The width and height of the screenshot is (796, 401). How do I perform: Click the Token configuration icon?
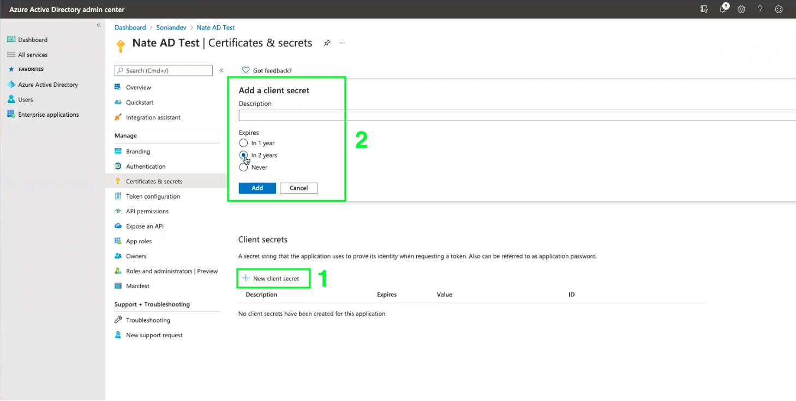tap(118, 196)
